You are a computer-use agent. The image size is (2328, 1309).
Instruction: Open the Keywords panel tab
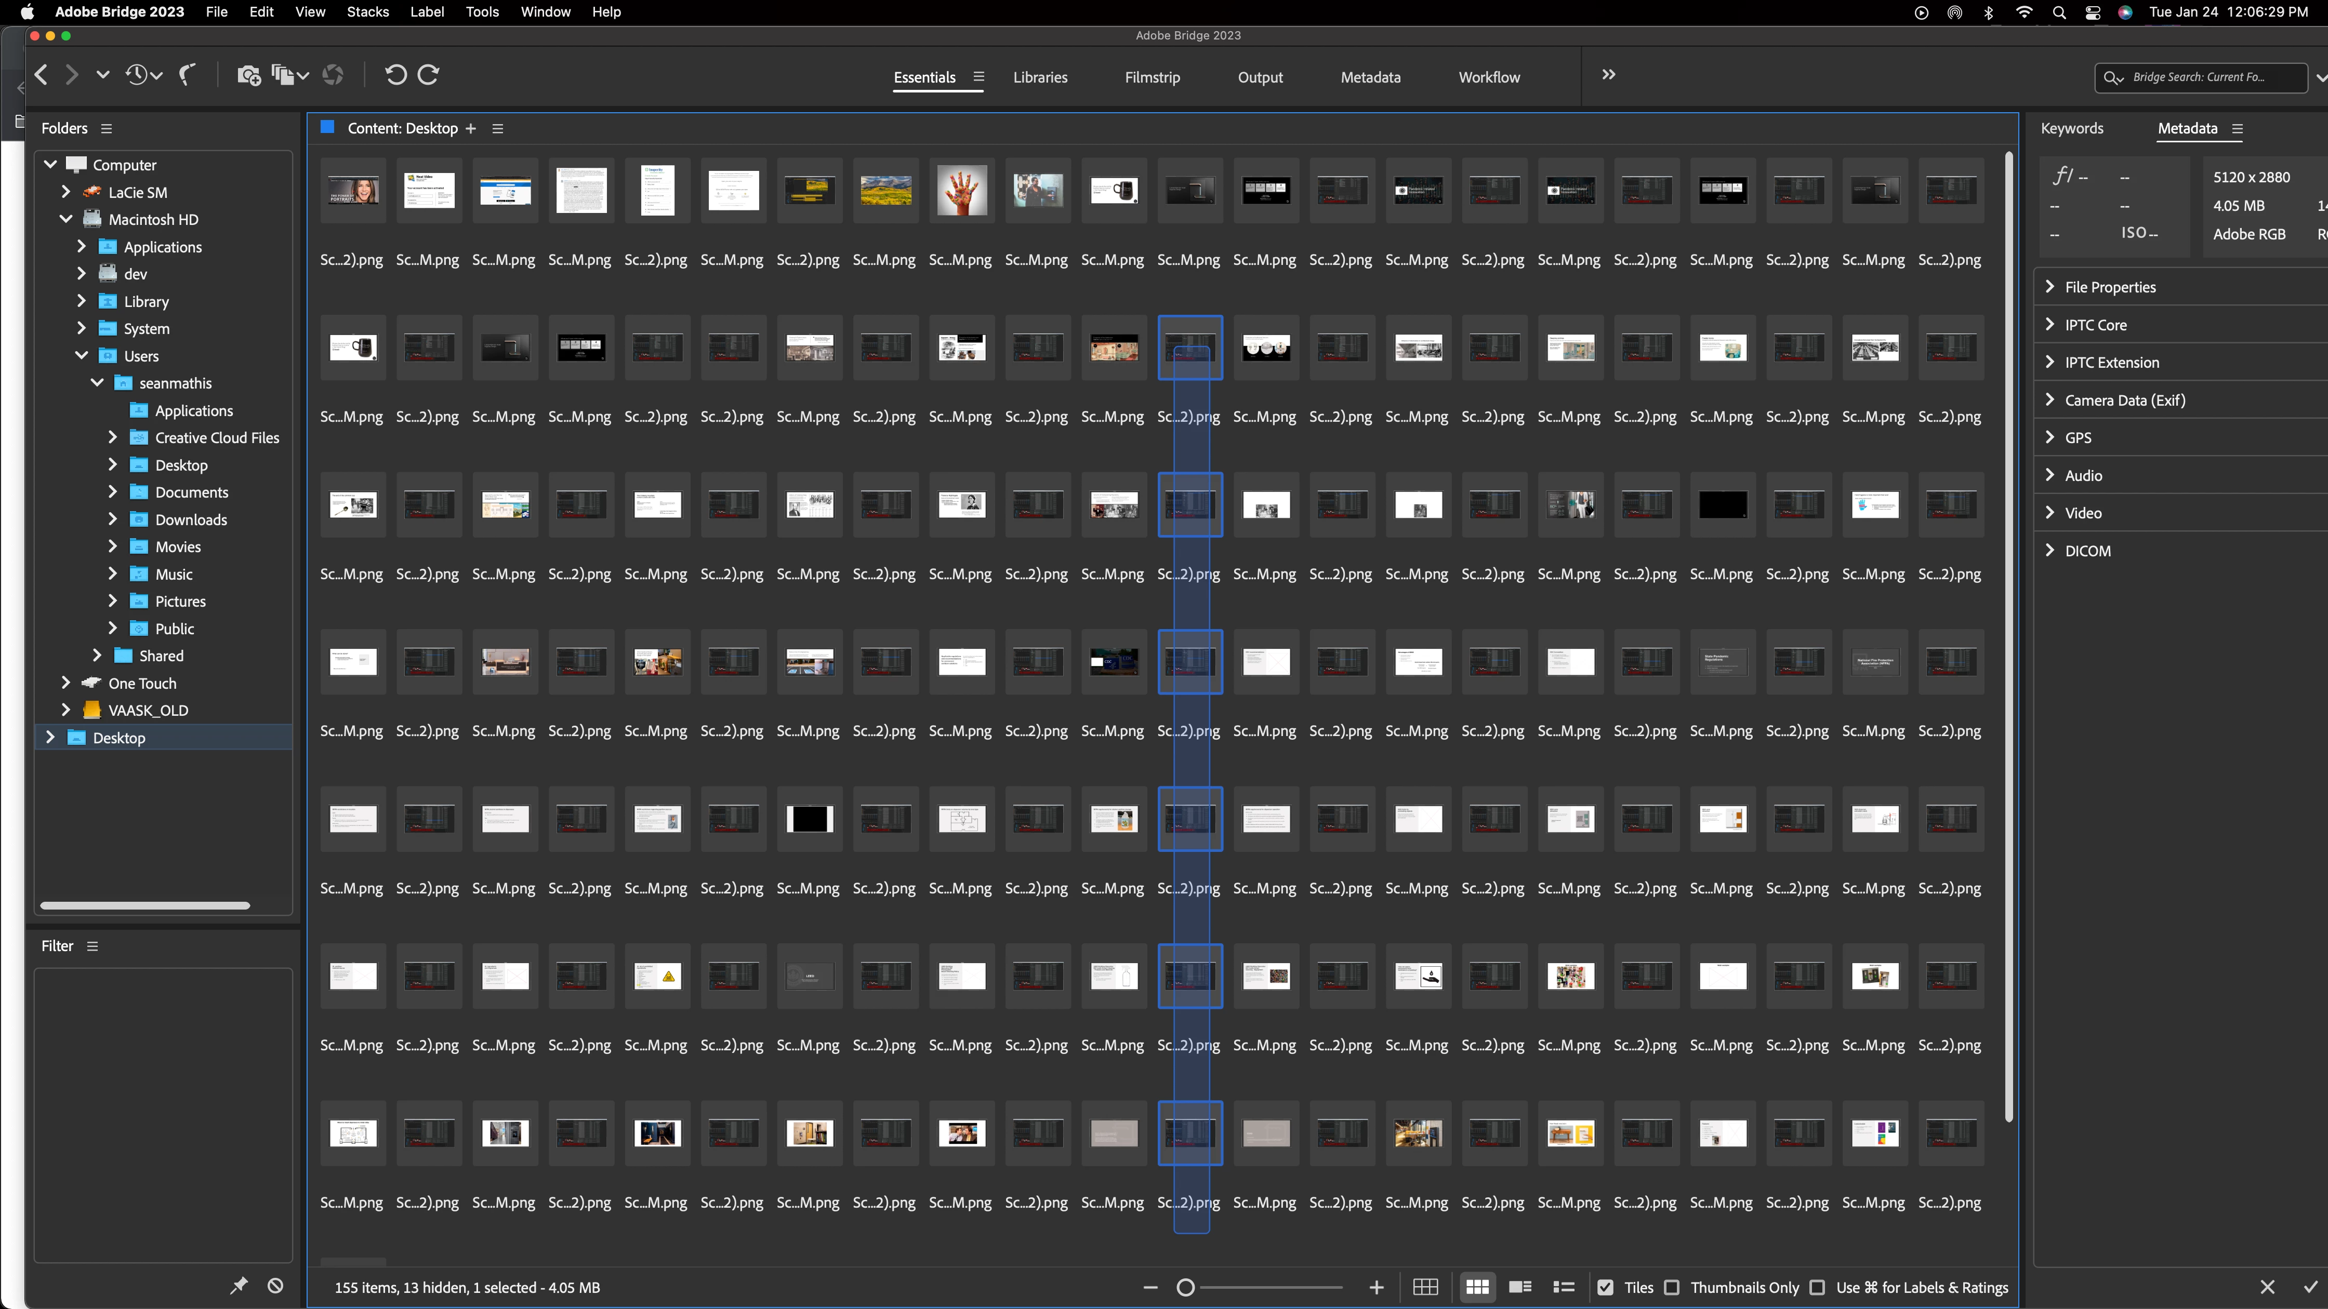click(x=2071, y=128)
